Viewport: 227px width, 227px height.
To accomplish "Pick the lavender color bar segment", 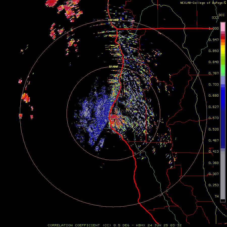I will pyautogui.click(x=223, y=80).
